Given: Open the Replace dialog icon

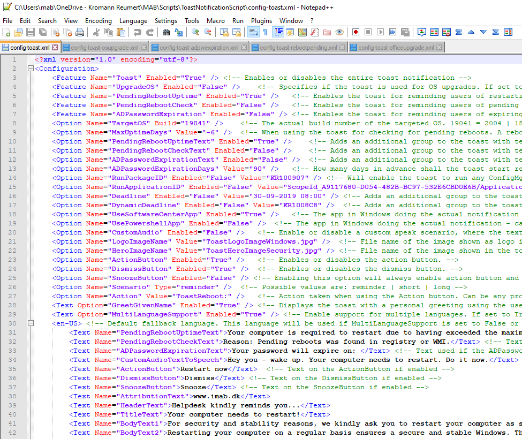Looking at the screenshot, I should tap(179, 32).
